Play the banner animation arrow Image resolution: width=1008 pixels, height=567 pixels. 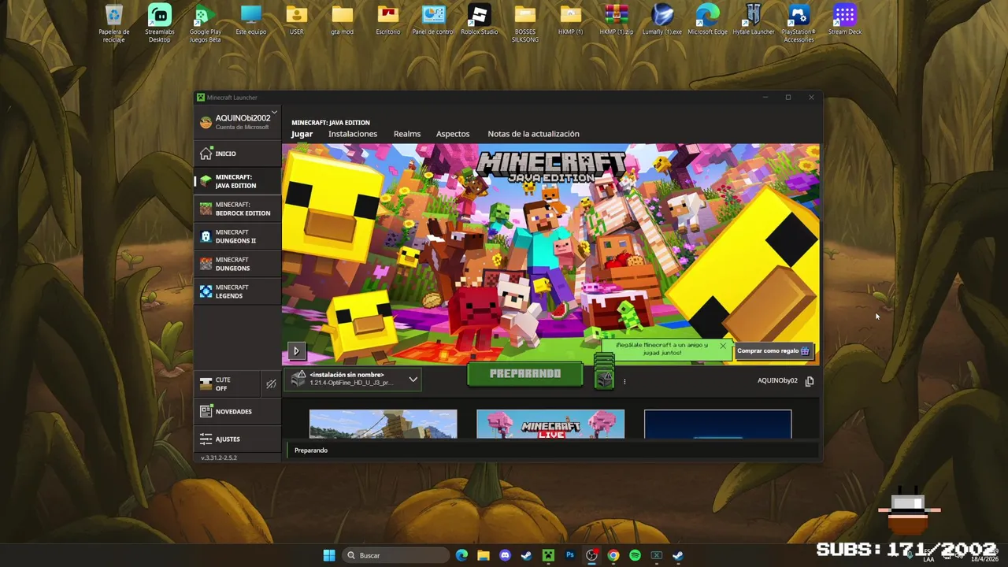[x=296, y=351]
